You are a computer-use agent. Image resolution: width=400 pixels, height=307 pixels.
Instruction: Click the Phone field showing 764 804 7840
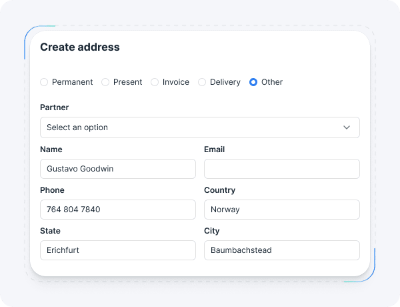point(118,210)
